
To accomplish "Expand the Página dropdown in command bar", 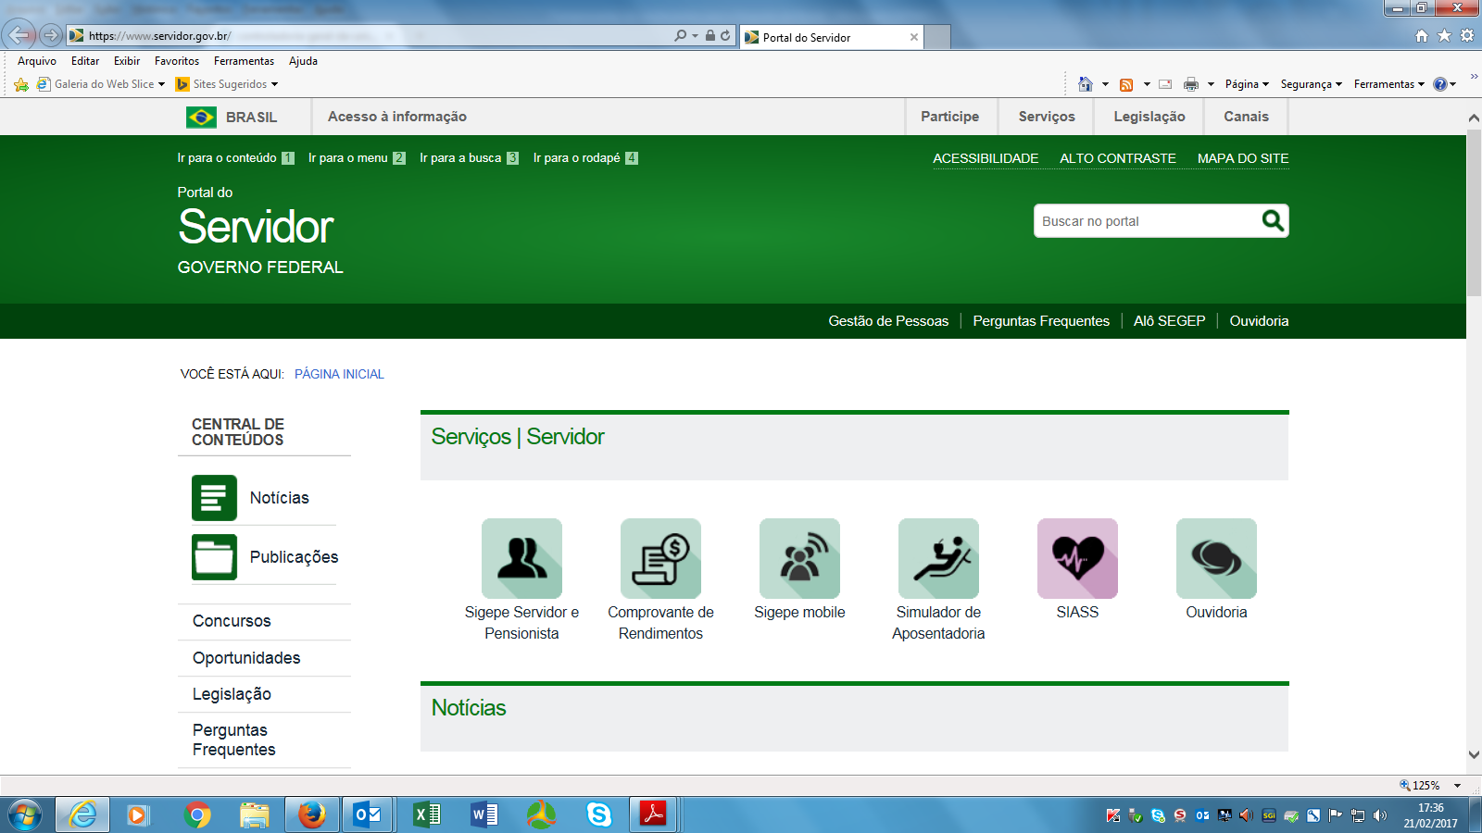I will [1247, 84].
